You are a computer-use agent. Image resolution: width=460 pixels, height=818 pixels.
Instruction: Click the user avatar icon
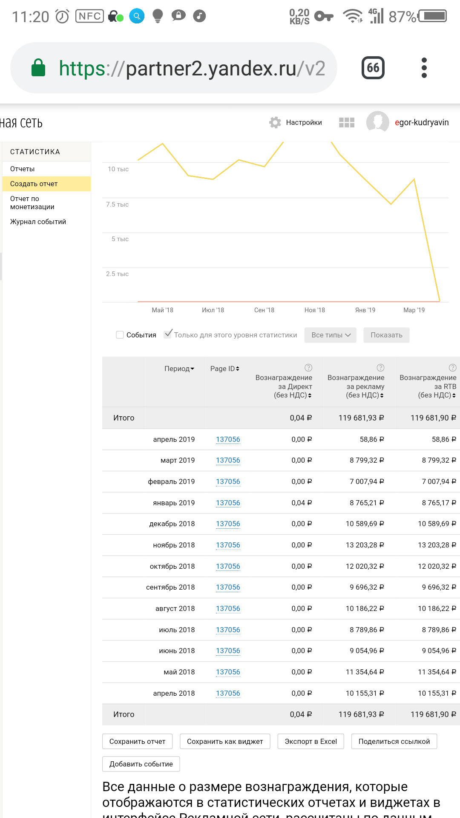[377, 122]
